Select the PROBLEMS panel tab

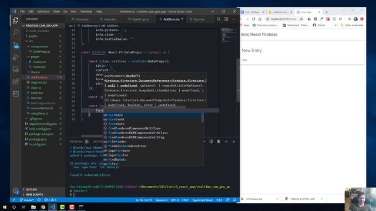[76, 141]
